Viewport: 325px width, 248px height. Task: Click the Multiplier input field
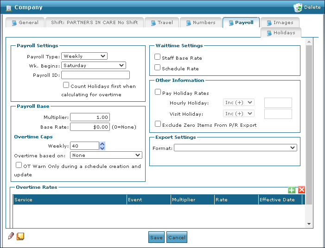(x=90, y=117)
